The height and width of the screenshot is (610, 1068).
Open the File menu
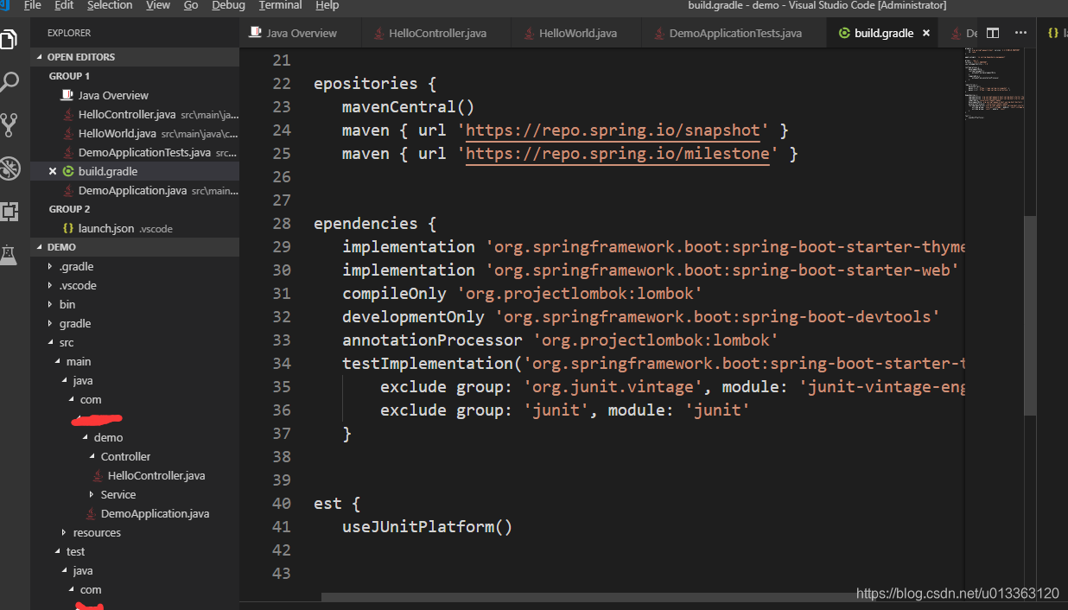[x=32, y=5]
